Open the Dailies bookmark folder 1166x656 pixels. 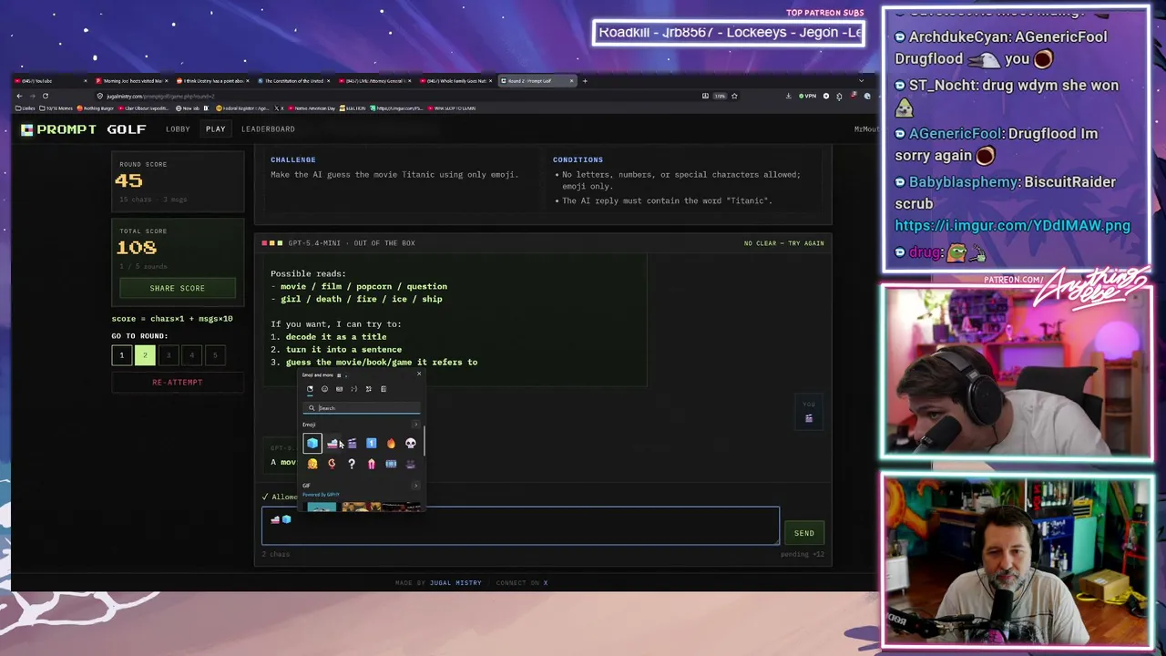click(26, 108)
